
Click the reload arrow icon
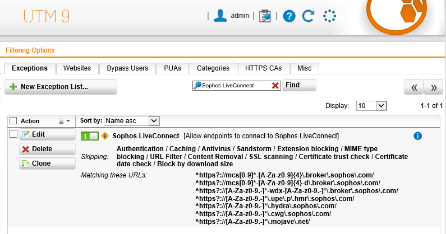[308, 16]
